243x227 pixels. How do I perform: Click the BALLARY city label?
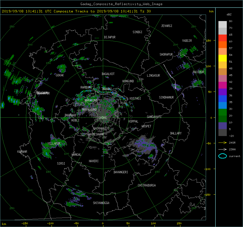point(176,133)
